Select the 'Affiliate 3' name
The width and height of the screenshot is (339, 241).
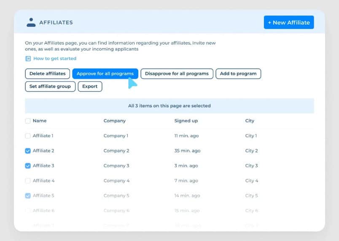[x=43, y=166]
